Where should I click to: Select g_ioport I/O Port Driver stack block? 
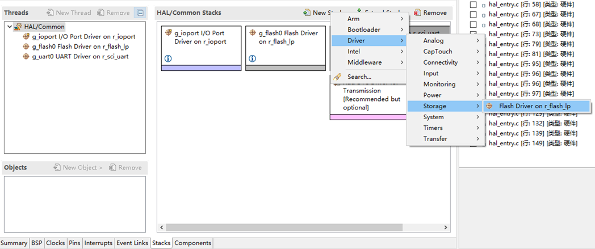201,48
